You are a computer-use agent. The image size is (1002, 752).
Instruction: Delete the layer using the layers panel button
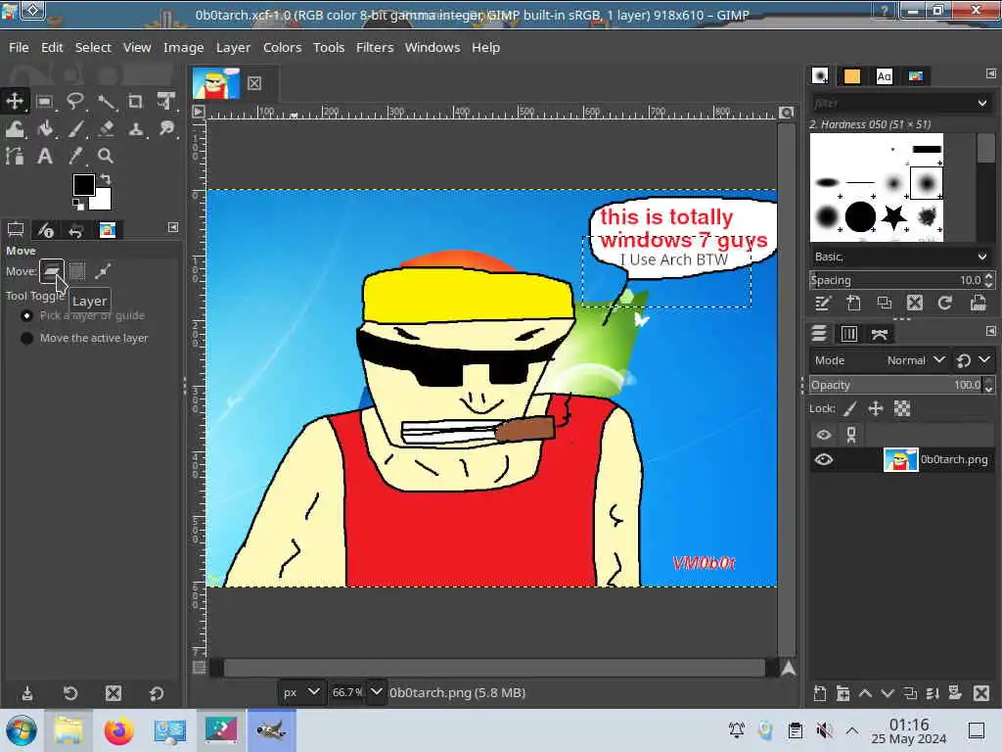tap(981, 693)
